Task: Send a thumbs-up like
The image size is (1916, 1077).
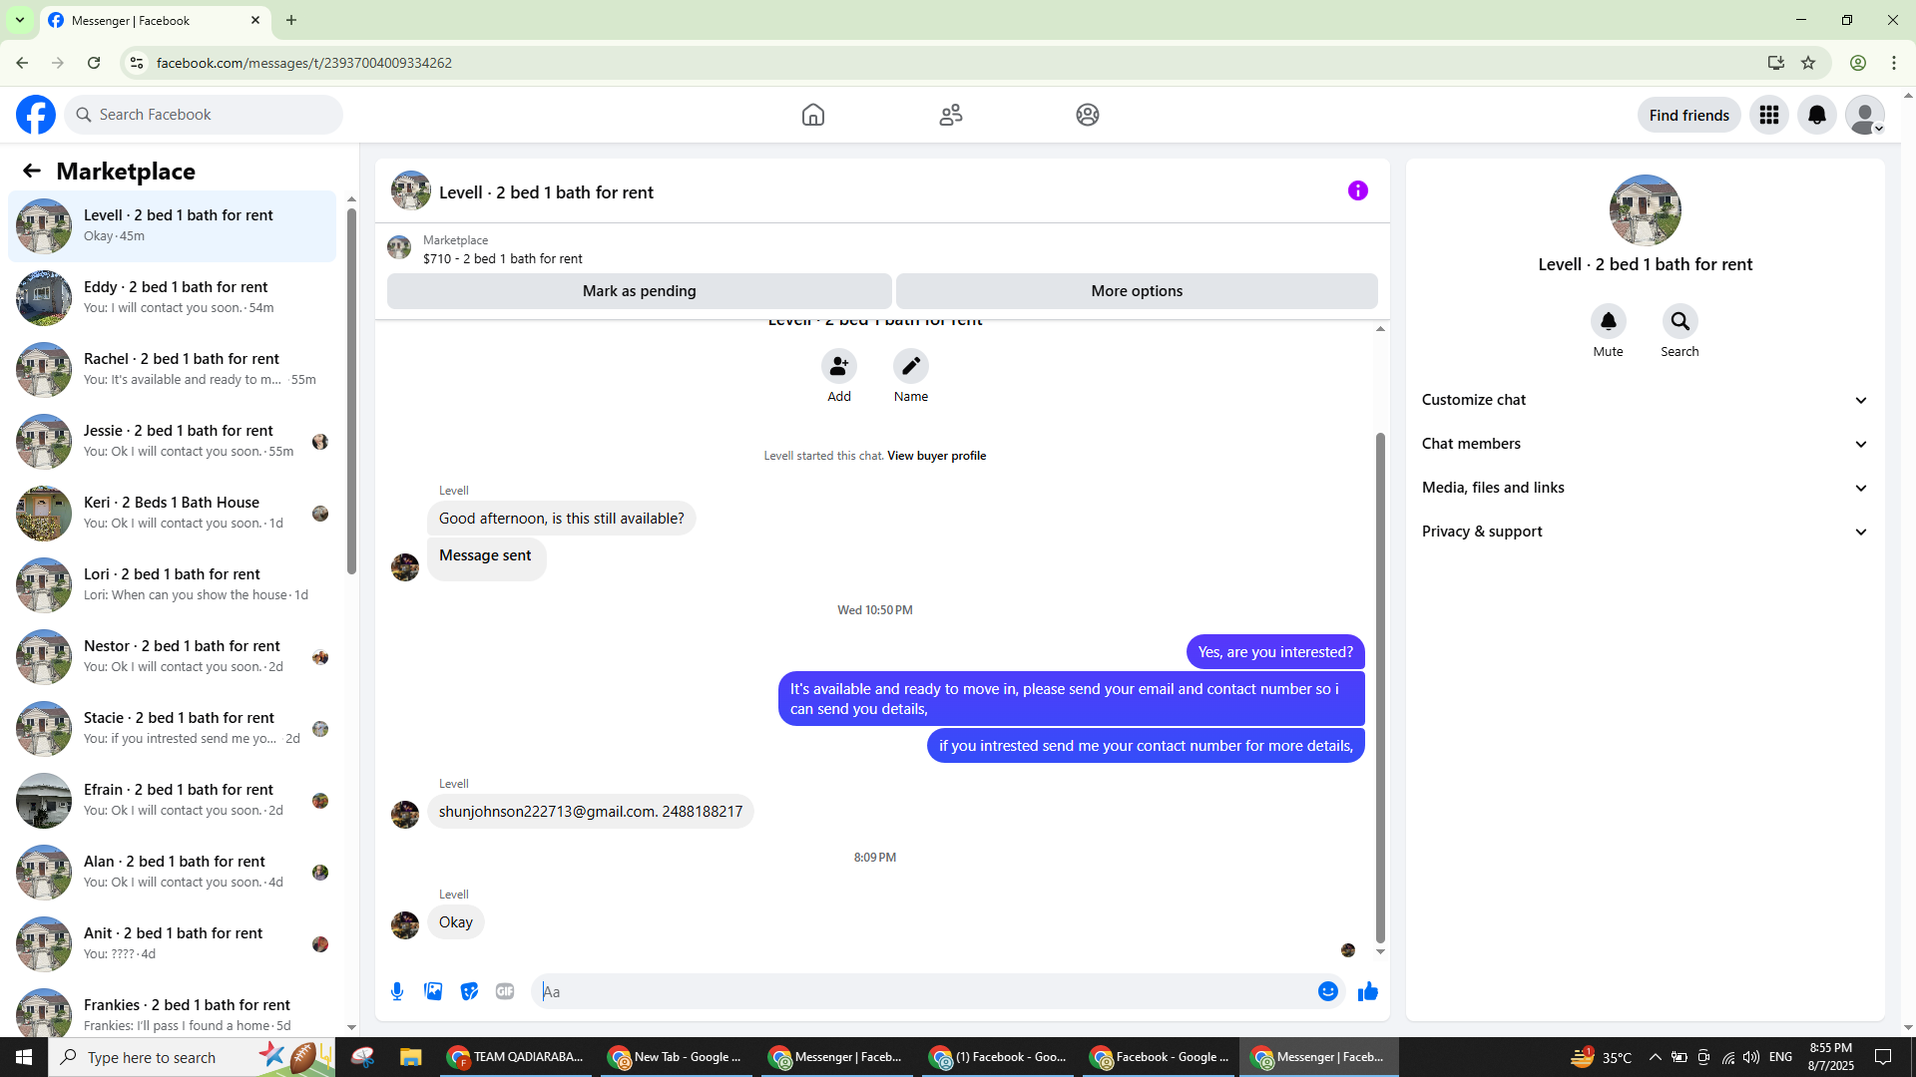Action: coord(1368,991)
